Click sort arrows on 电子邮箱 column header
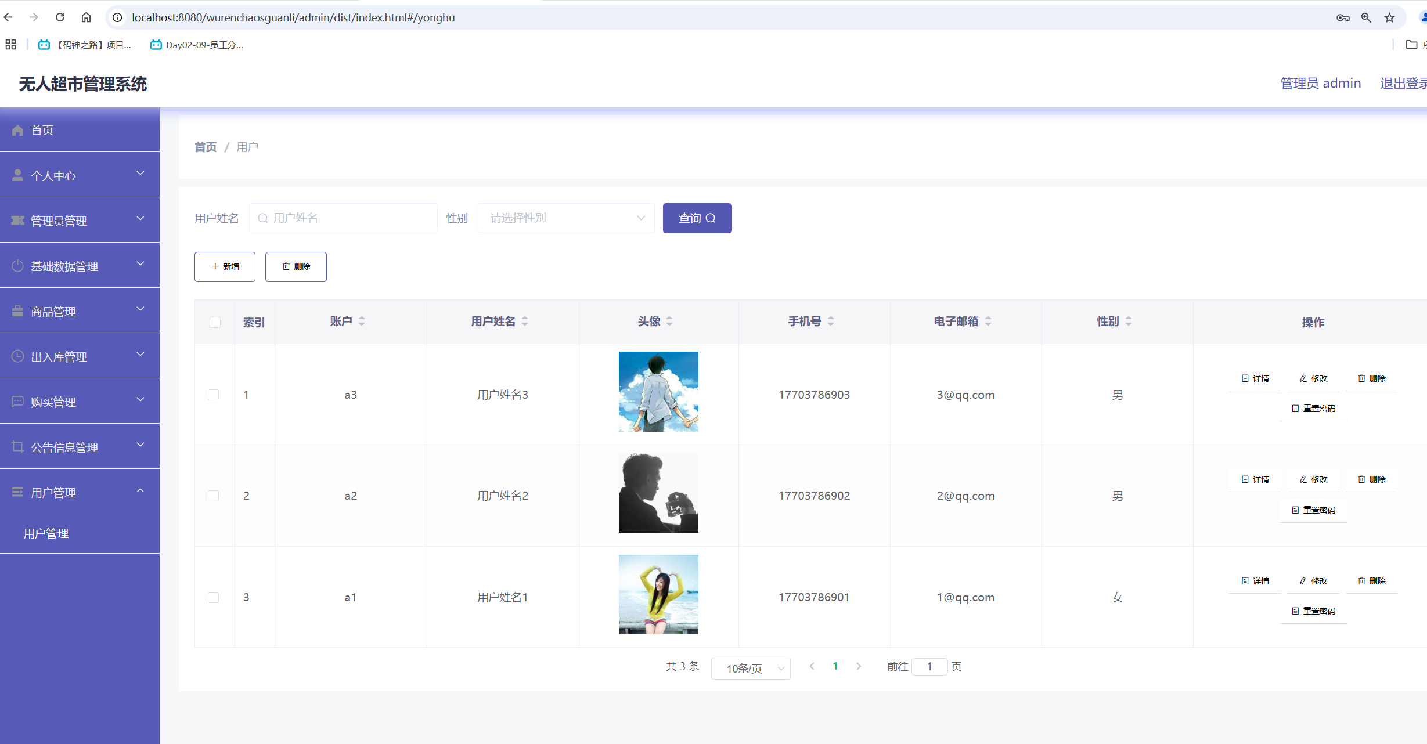This screenshot has height=744, width=1427. 988,321
